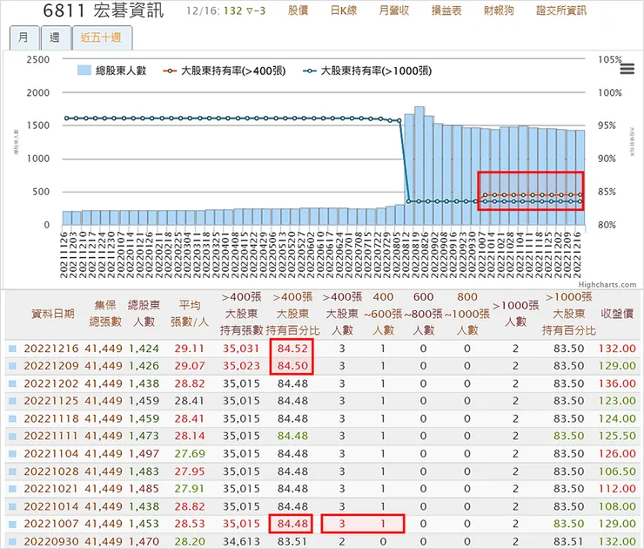Click the closing price 123.00
The image size is (644, 549).
617,401
